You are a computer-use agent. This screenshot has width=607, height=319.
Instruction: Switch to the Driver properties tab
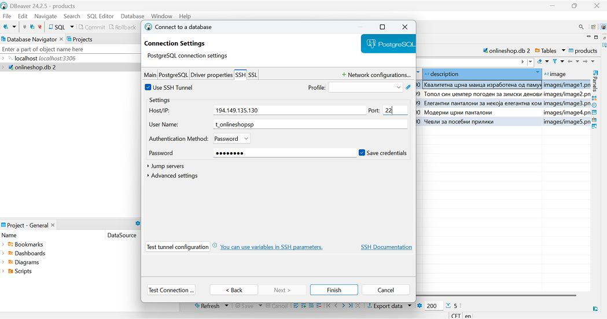point(211,75)
